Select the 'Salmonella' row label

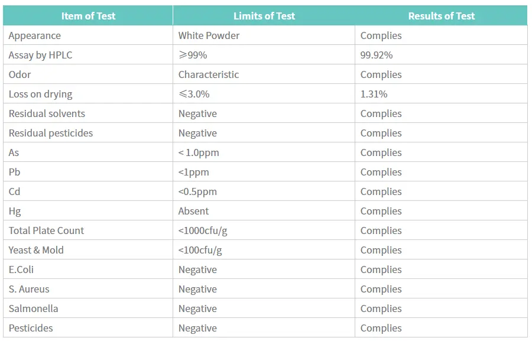33,308
